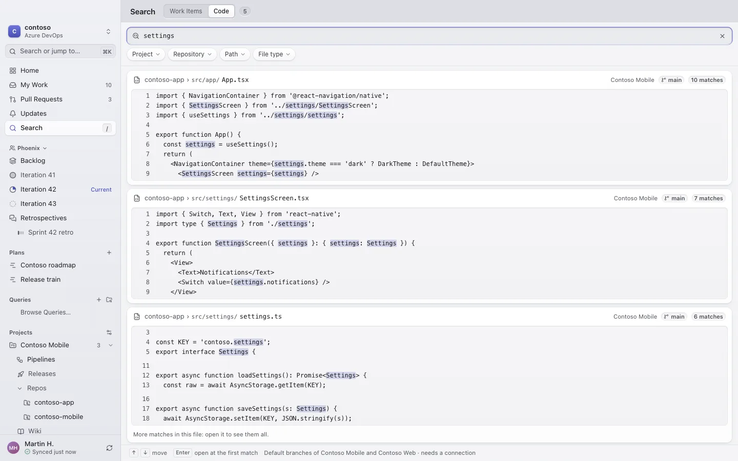738x461 pixels.
Task: Open Releases rocket icon
Action: pos(20,374)
